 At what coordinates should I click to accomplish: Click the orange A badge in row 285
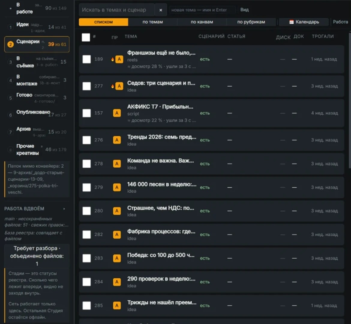click(x=117, y=305)
